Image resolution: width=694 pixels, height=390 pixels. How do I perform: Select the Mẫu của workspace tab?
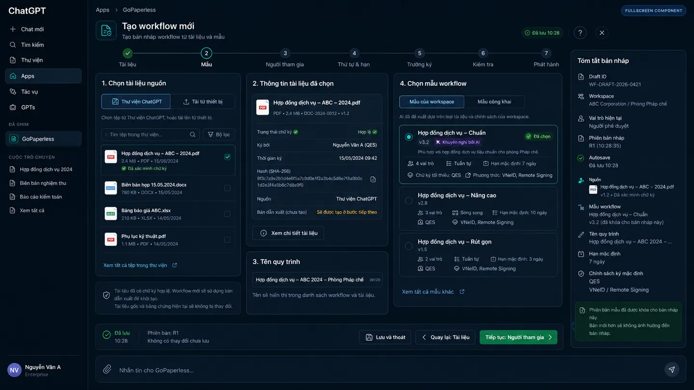432,102
